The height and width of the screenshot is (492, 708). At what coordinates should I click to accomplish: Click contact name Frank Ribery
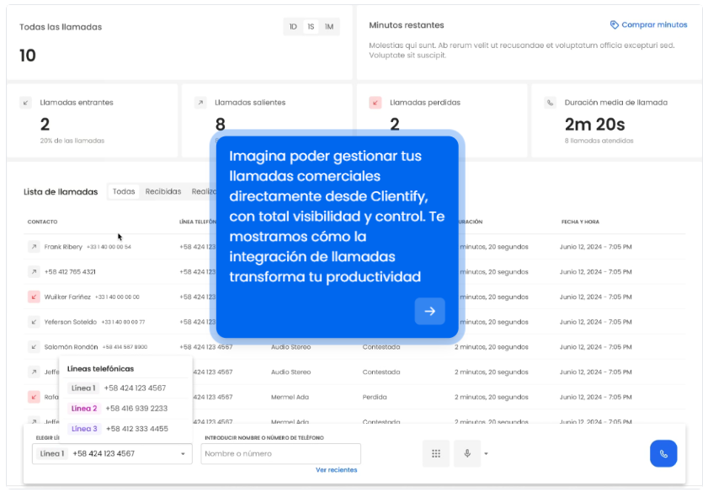click(x=63, y=247)
